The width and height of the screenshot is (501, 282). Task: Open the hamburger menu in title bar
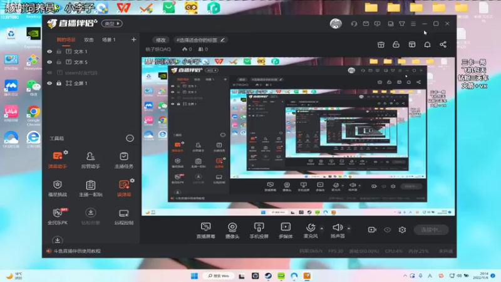pos(413,24)
